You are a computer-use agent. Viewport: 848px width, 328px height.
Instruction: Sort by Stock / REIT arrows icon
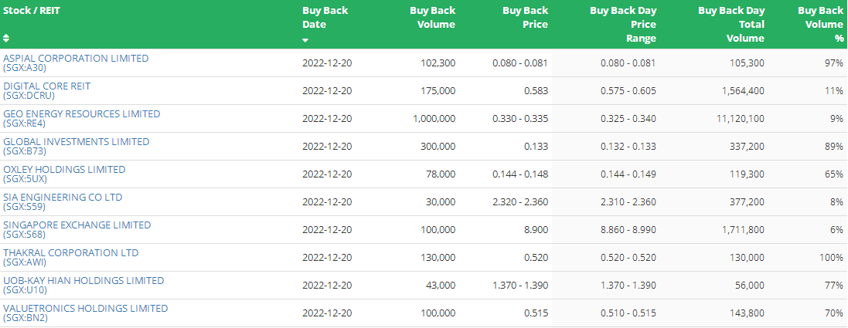(6, 38)
